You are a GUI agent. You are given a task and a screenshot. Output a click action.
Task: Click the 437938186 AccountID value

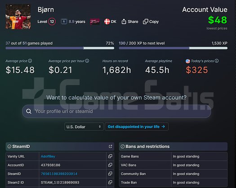coord(50,165)
